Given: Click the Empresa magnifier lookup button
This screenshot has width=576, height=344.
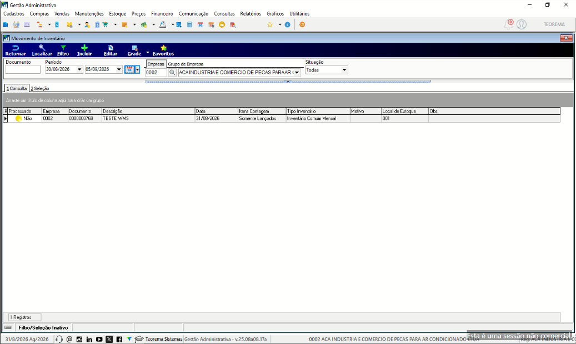Looking at the screenshot, I should 172,72.
